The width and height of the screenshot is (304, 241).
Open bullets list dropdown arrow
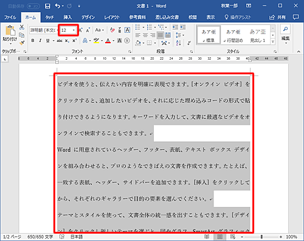click(x=143, y=27)
